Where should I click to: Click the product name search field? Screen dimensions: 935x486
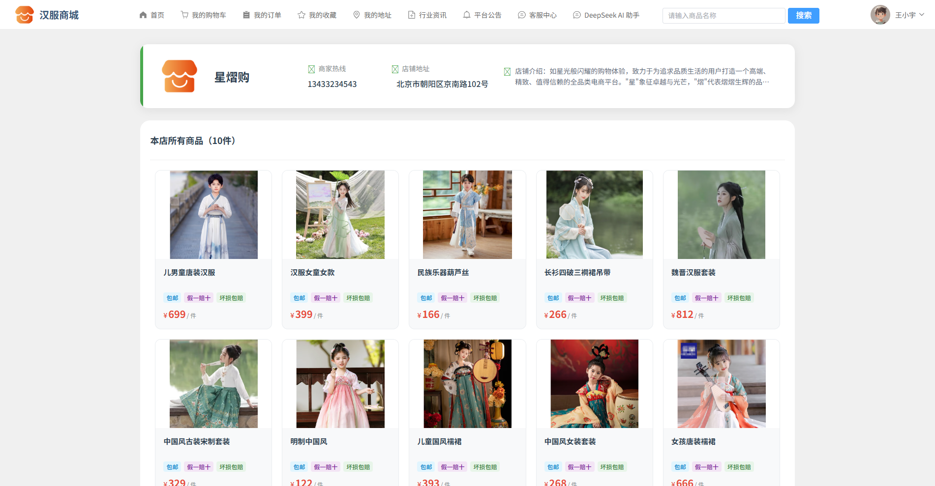click(724, 16)
